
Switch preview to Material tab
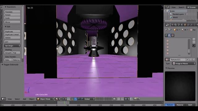(x=180, y=105)
